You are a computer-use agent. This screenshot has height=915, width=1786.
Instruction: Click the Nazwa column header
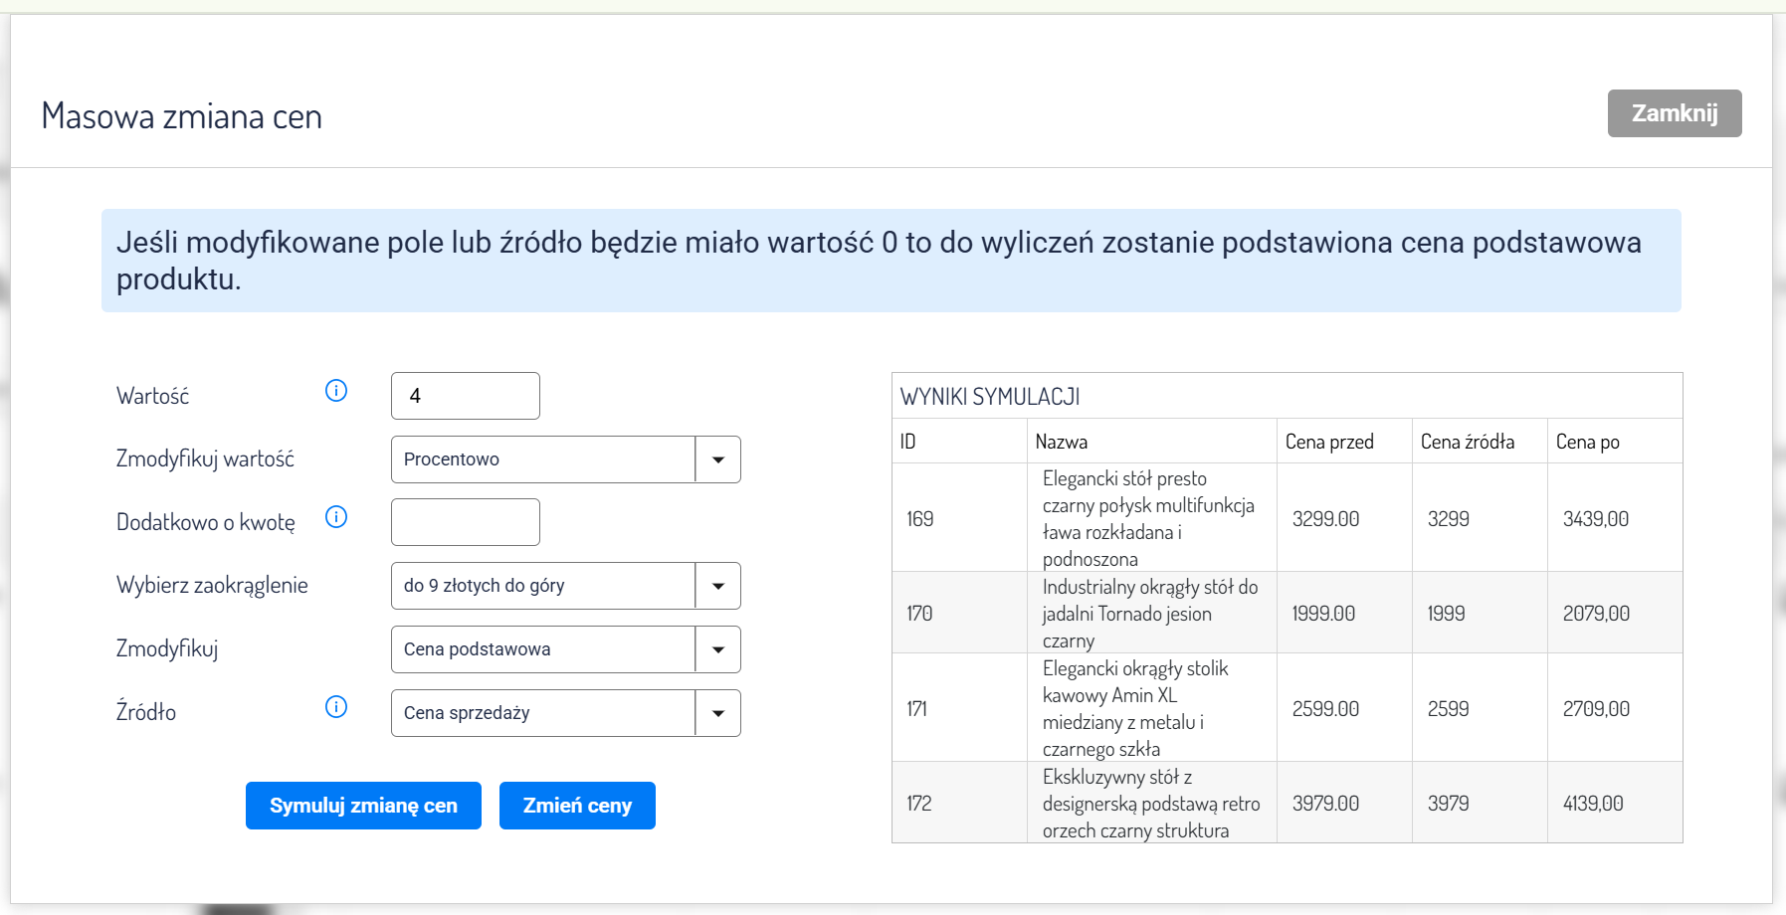[x=1061, y=442]
